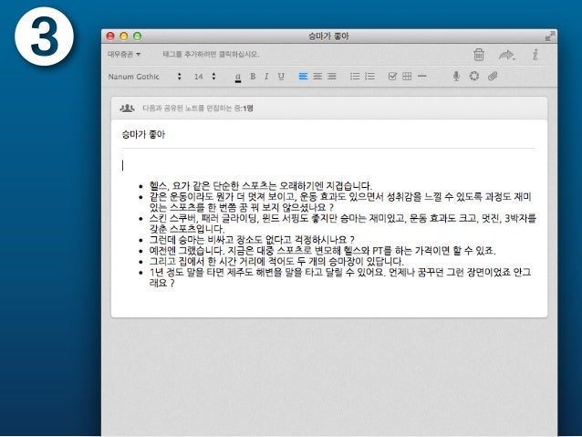Insert a table
Screen dimensions: 582x437
[x=407, y=76]
